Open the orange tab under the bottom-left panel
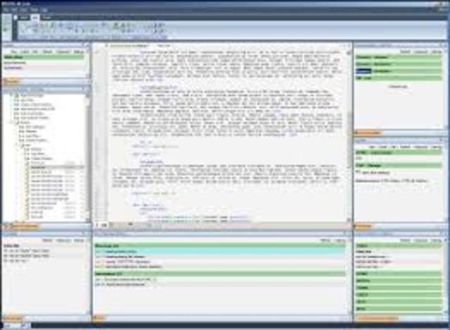This screenshot has height=330, width=450. (13, 318)
